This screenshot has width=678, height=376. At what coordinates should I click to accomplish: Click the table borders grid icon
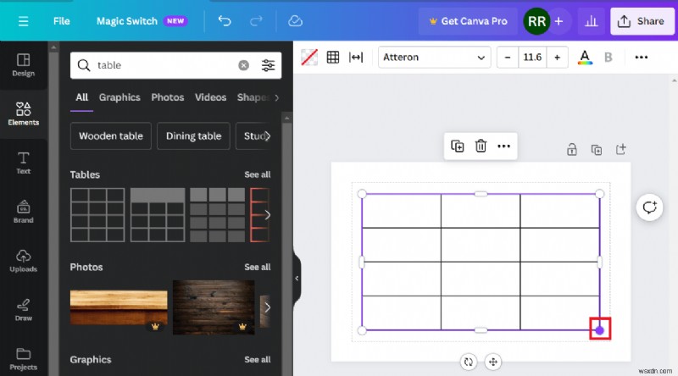(x=333, y=57)
